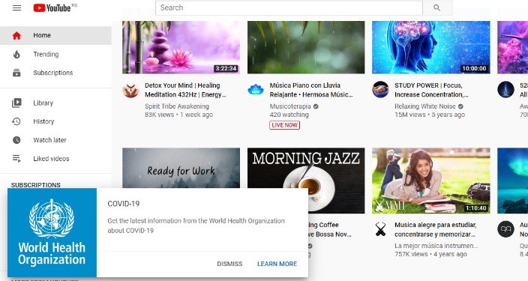Click the Liked videos playlist icon
The image size is (528, 281).
[x=16, y=159]
